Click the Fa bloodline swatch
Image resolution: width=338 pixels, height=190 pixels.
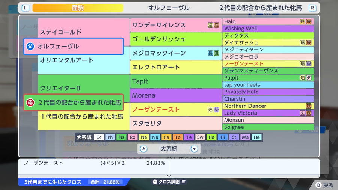[x=166, y=137]
